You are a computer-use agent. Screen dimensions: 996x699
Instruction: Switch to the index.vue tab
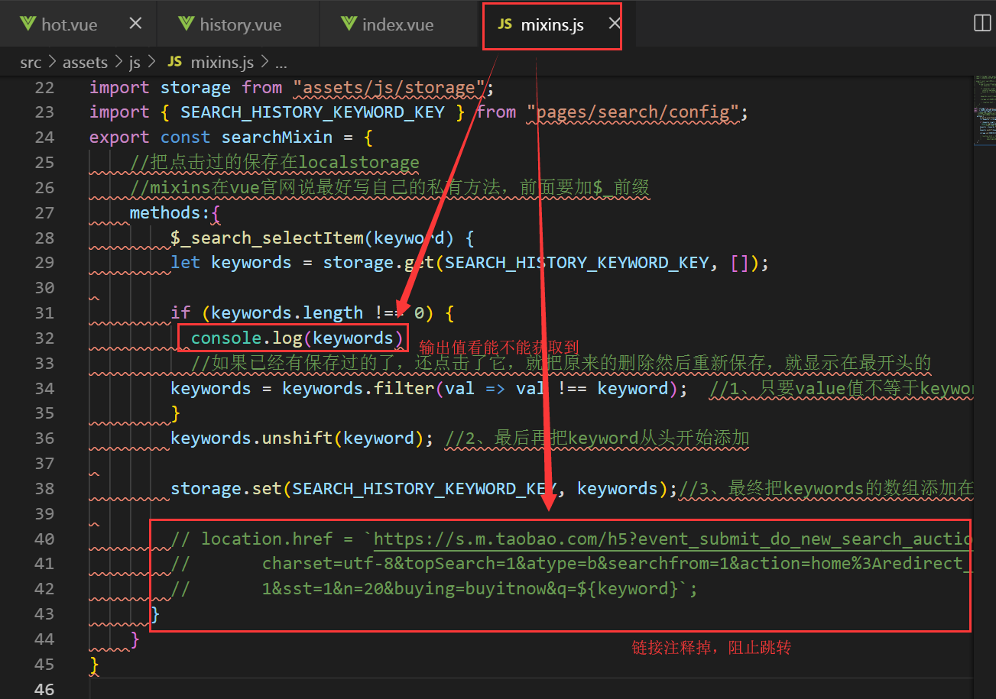tap(397, 24)
